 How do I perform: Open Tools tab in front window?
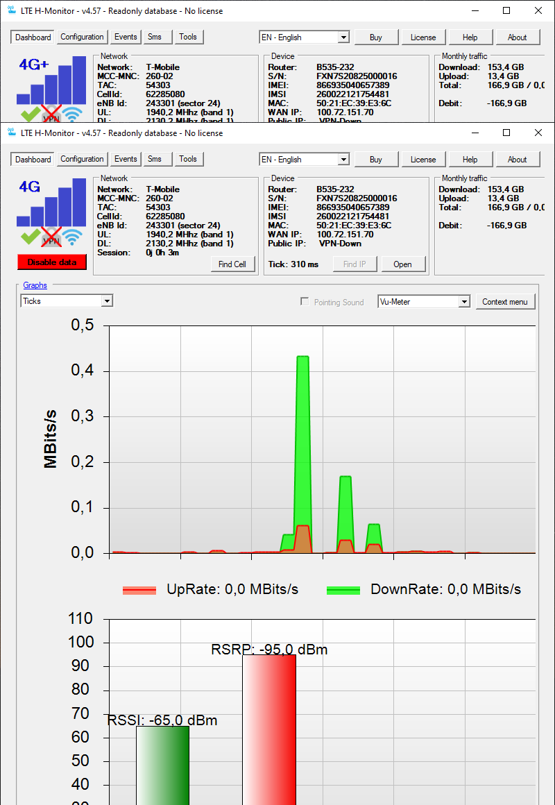[x=189, y=159]
